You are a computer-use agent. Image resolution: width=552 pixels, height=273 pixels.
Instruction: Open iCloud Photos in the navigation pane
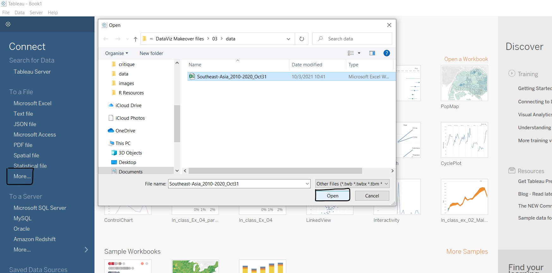[130, 118]
